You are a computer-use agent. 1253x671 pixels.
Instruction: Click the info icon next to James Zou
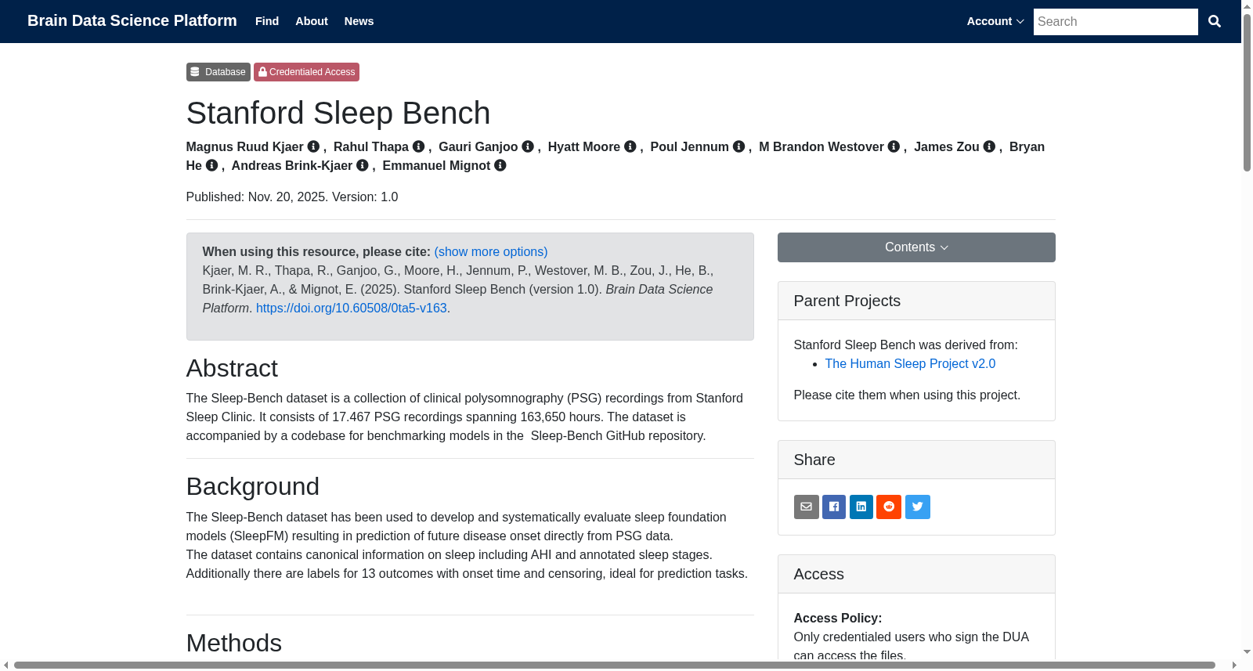pos(989,146)
